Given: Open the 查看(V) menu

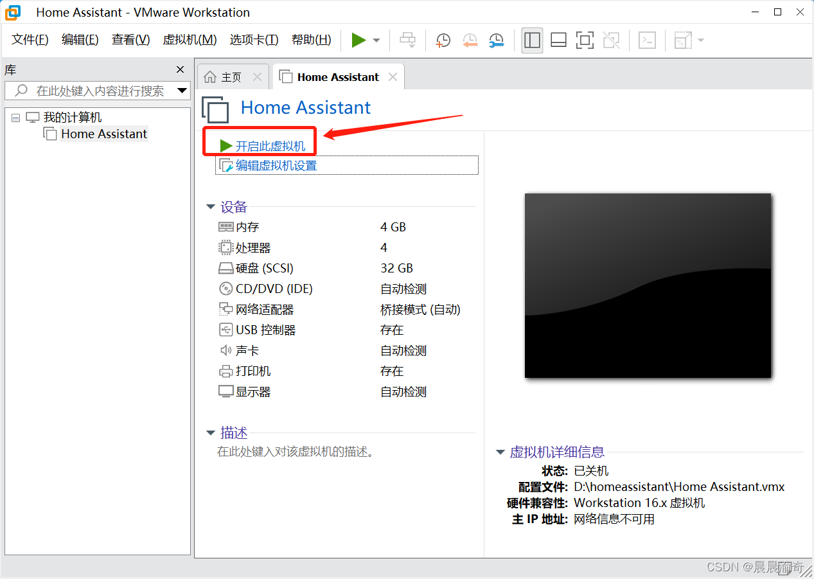Looking at the screenshot, I should coord(130,40).
